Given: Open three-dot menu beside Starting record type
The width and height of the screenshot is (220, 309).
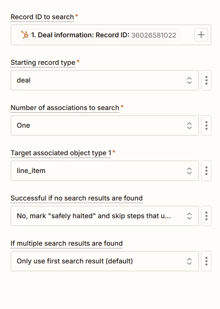Looking at the screenshot, I should coord(206,80).
